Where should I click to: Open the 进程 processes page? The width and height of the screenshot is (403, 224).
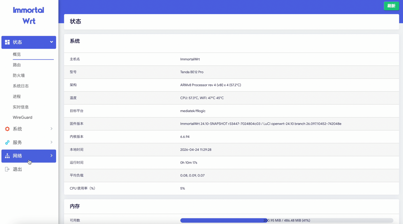tap(17, 96)
